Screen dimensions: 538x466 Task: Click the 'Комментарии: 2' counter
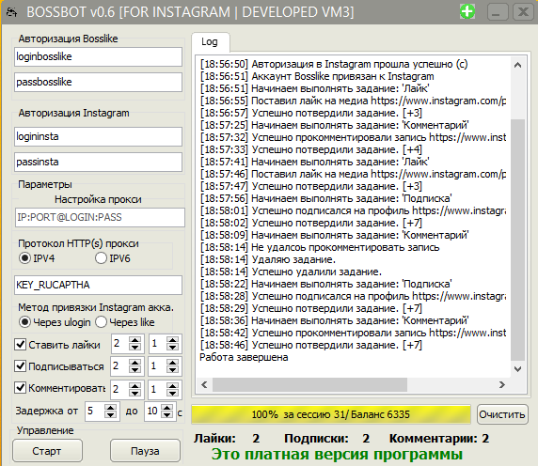(439, 438)
